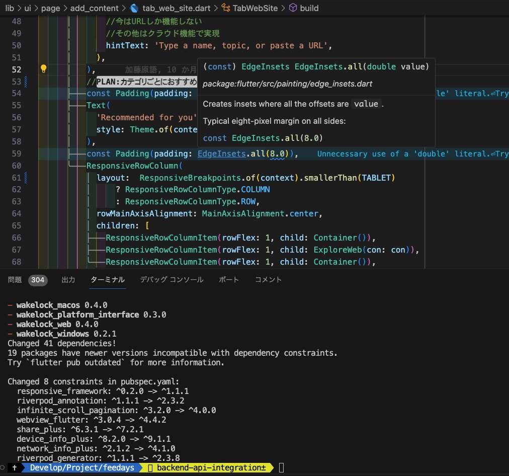
Task: Click line number 59 in gutter
Action: pos(16,153)
